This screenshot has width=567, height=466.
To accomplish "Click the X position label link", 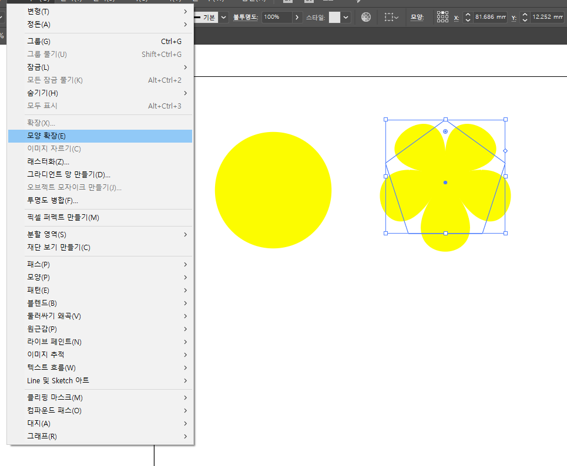I will [457, 18].
